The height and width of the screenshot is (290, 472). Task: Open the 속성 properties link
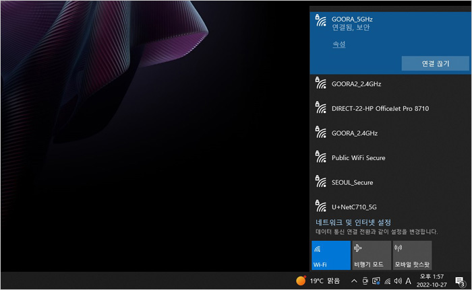[338, 44]
